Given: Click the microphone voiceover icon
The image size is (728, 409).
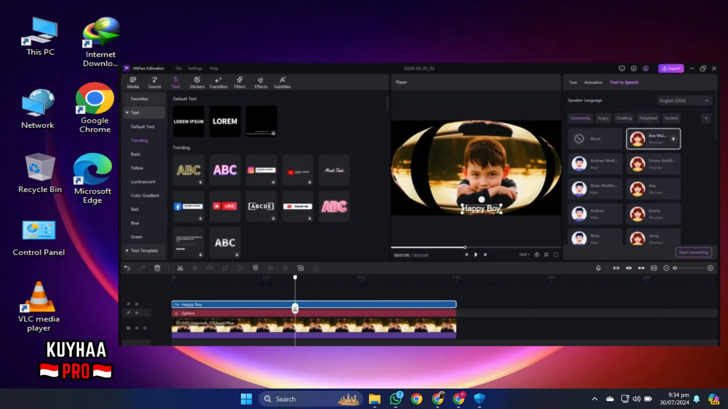Looking at the screenshot, I should click(598, 268).
